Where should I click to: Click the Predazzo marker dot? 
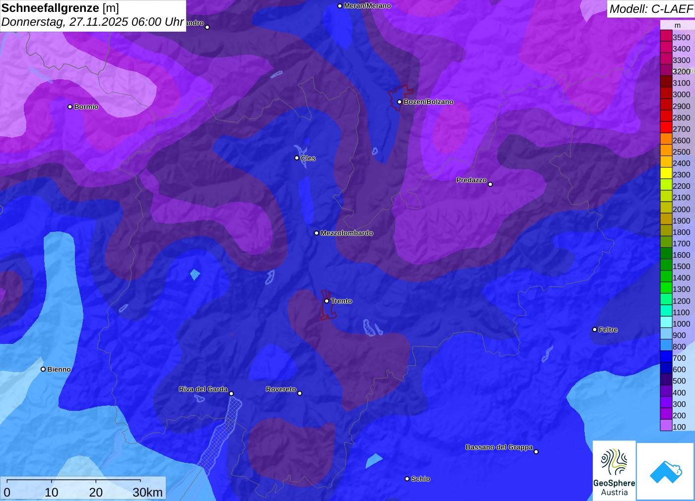490,184
